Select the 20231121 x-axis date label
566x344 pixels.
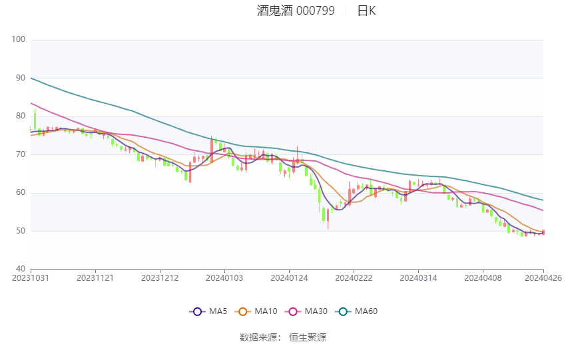pyautogui.click(x=95, y=278)
